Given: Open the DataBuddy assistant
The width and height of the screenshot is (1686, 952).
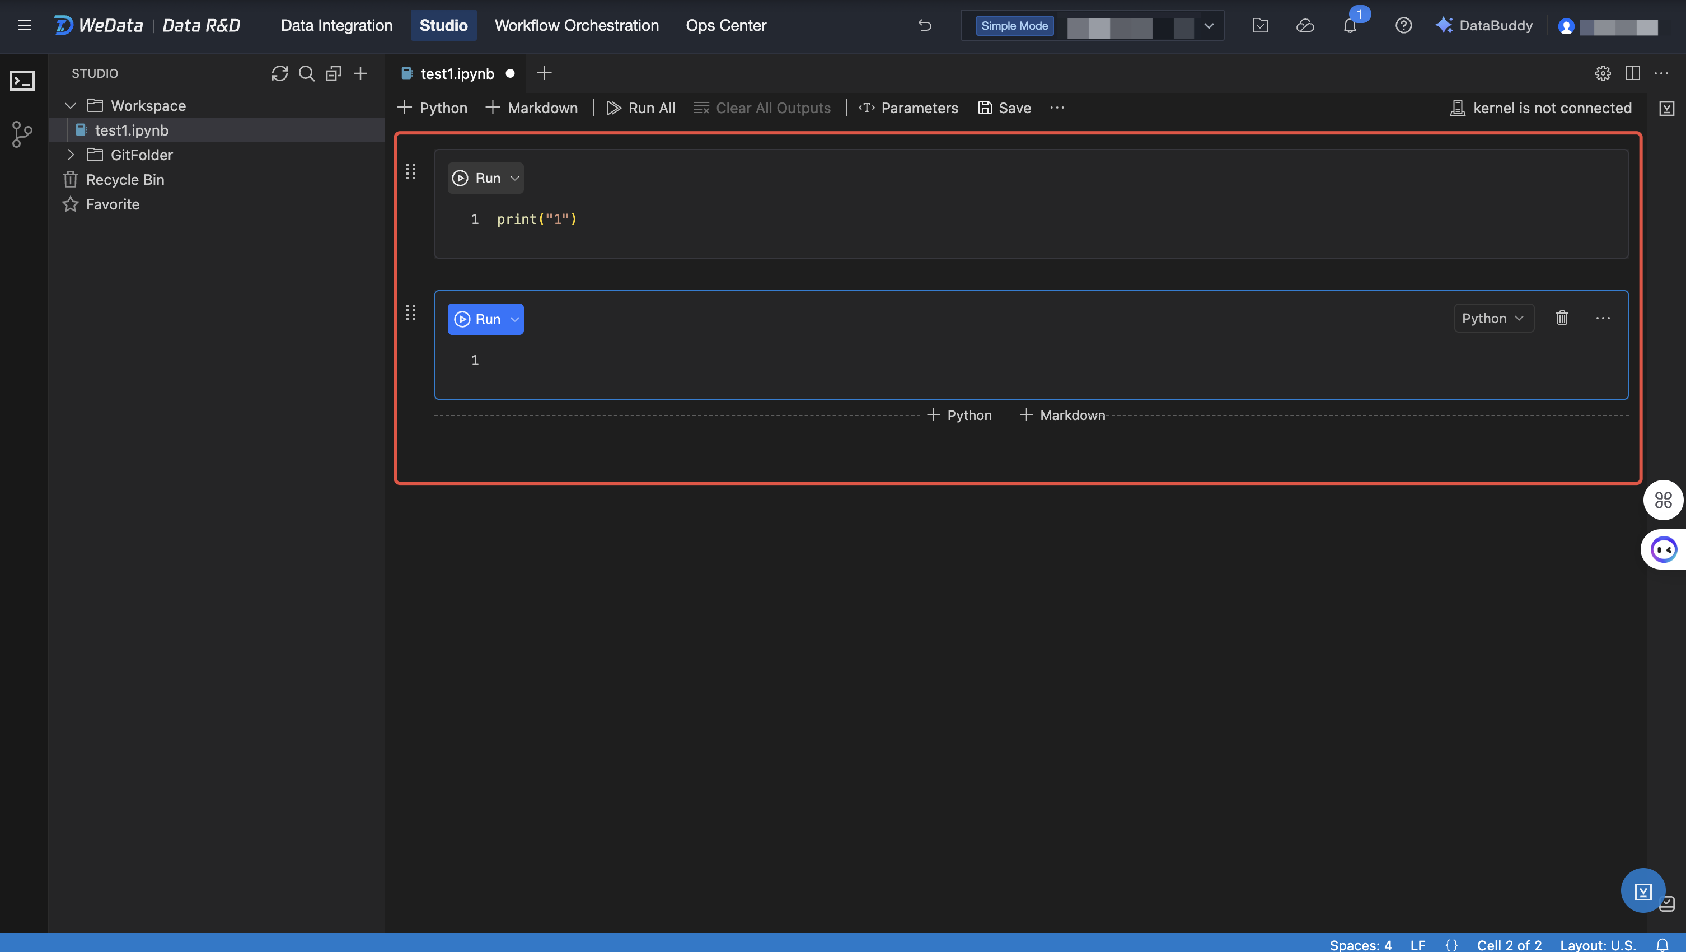Looking at the screenshot, I should point(1484,26).
